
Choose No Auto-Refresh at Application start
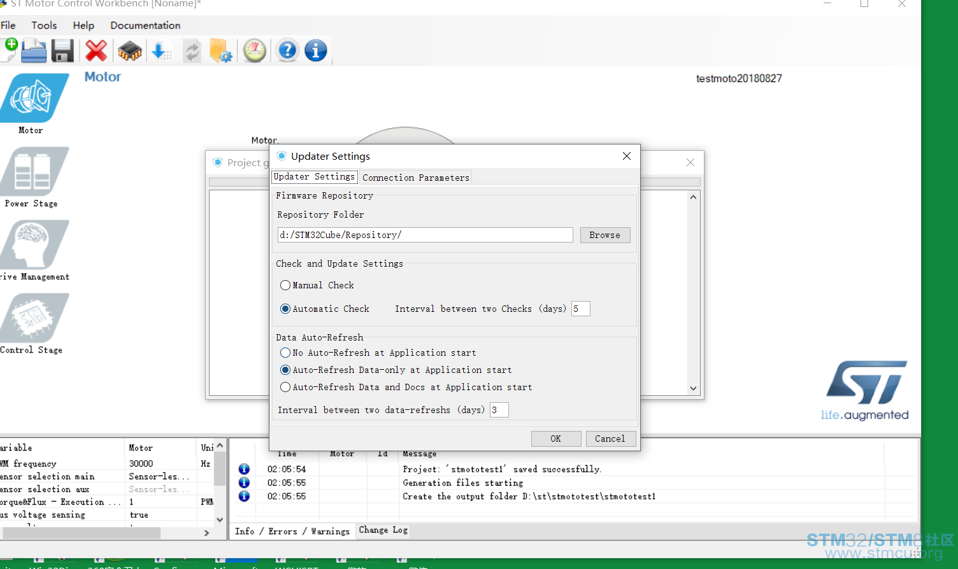(x=285, y=353)
